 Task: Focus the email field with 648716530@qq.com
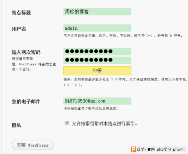pyautogui.click(x=97, y=101)
